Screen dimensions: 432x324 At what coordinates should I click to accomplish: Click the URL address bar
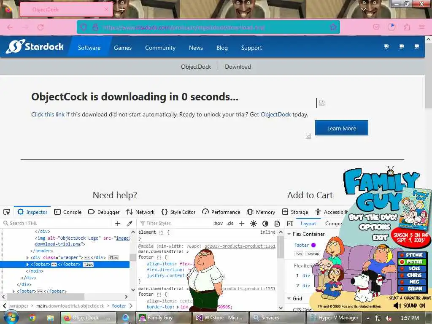pyautogui.click(x=208, y=27)
